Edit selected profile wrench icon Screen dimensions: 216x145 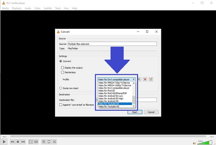[x=139, y=79]
